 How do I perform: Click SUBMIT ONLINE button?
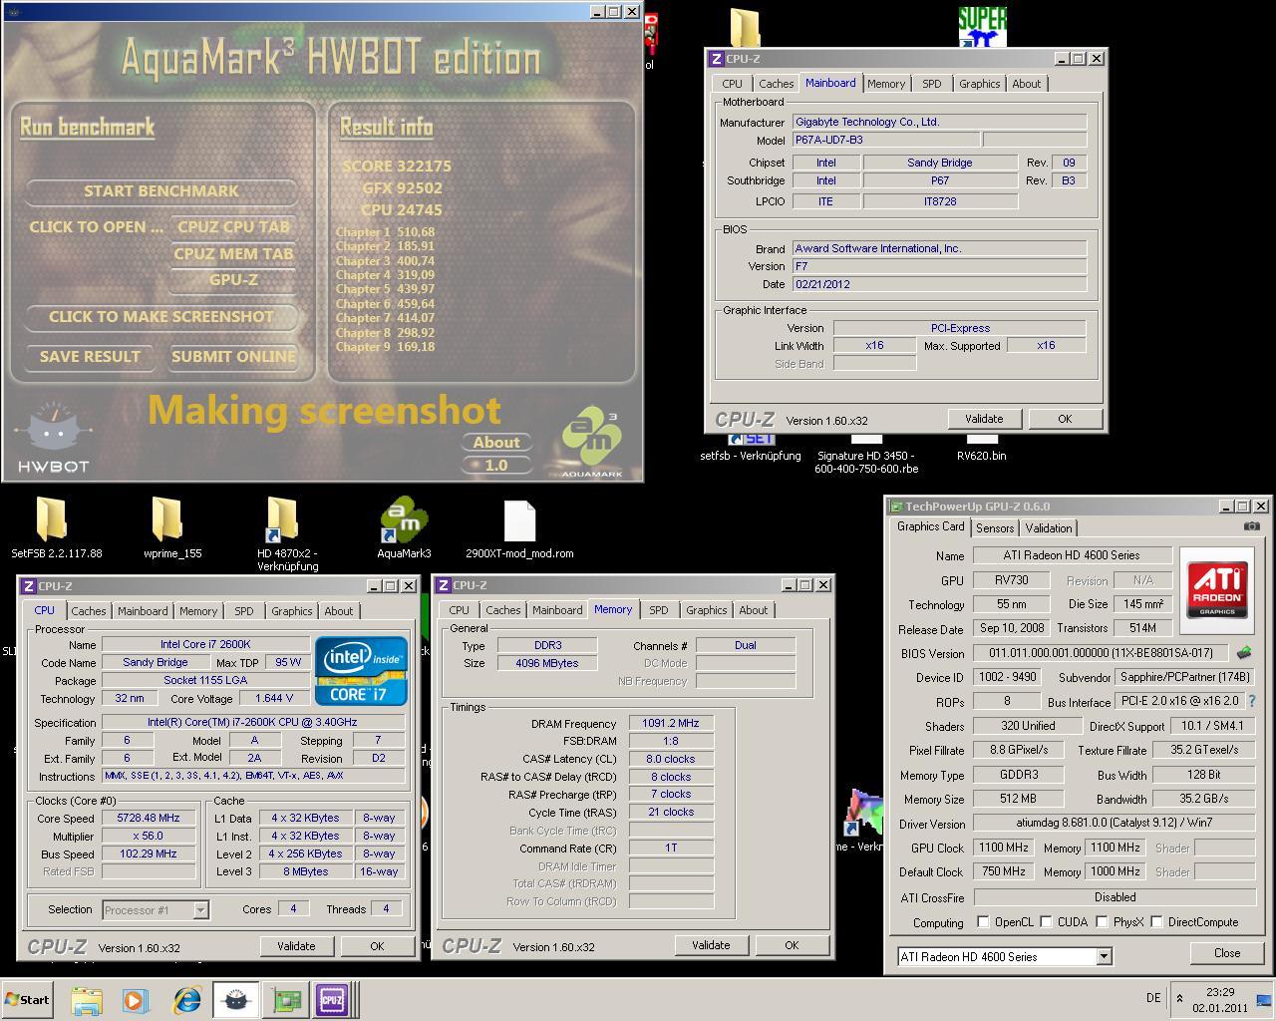point(233,357)
